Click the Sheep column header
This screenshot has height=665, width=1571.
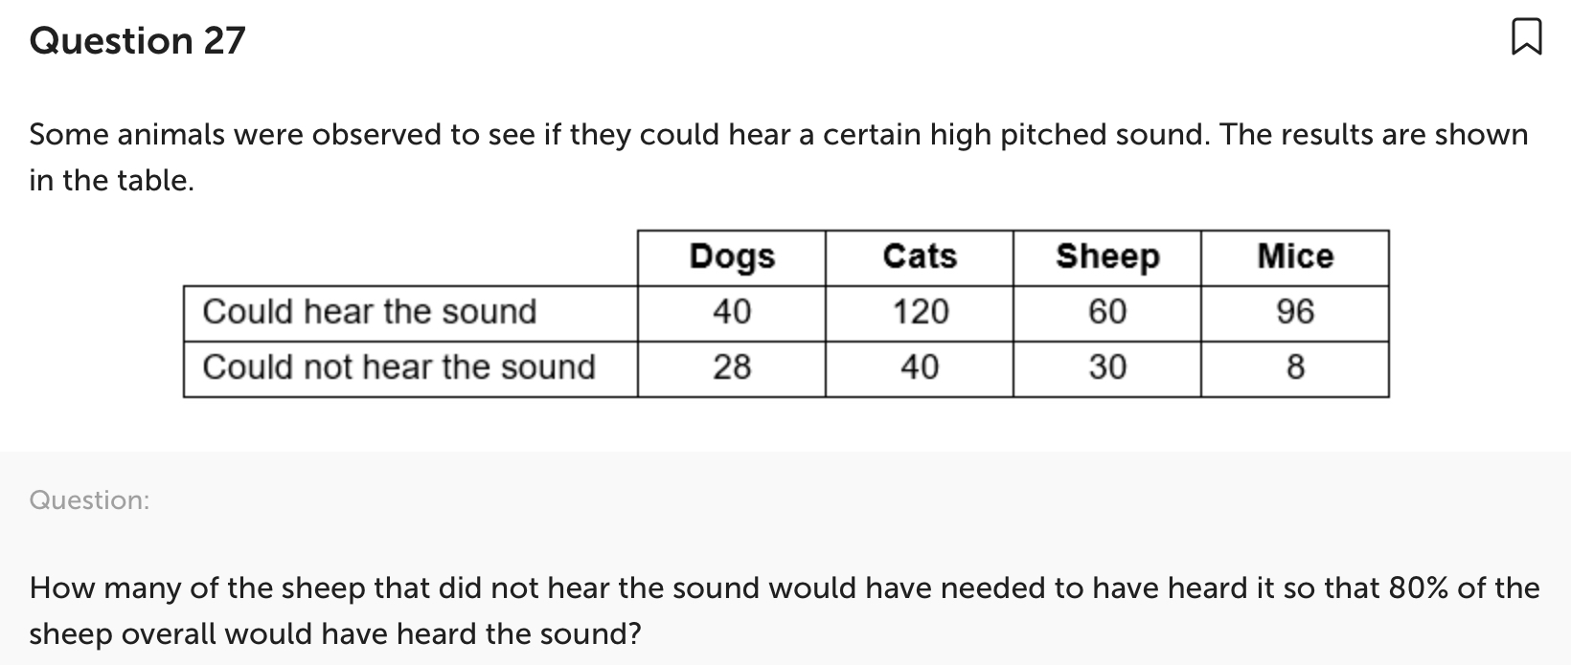click(1107, 256)
